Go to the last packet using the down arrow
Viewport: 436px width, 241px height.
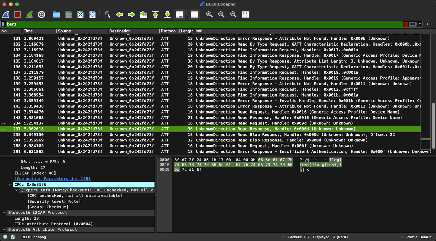pyautogui.click(x=167, y=14)
